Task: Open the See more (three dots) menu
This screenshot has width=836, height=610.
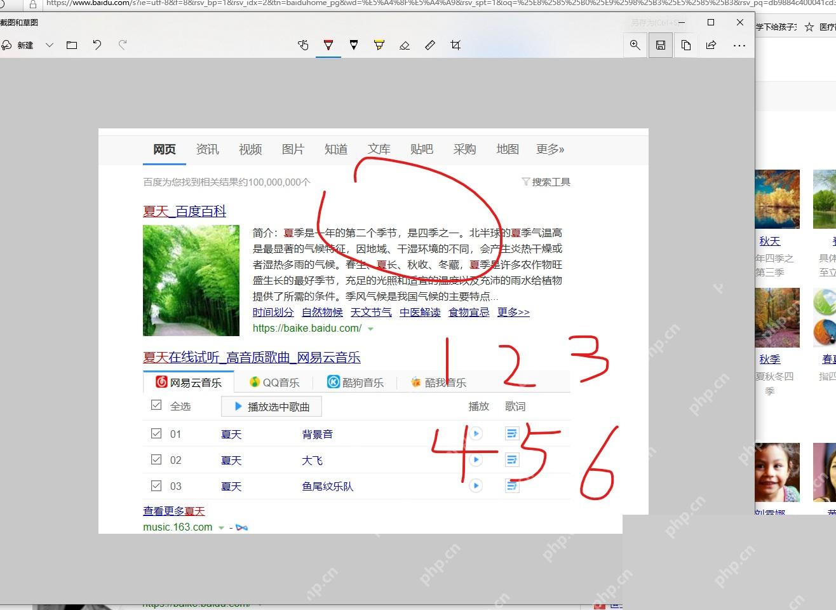Action: pyautogui.click(x=739, y=45)
